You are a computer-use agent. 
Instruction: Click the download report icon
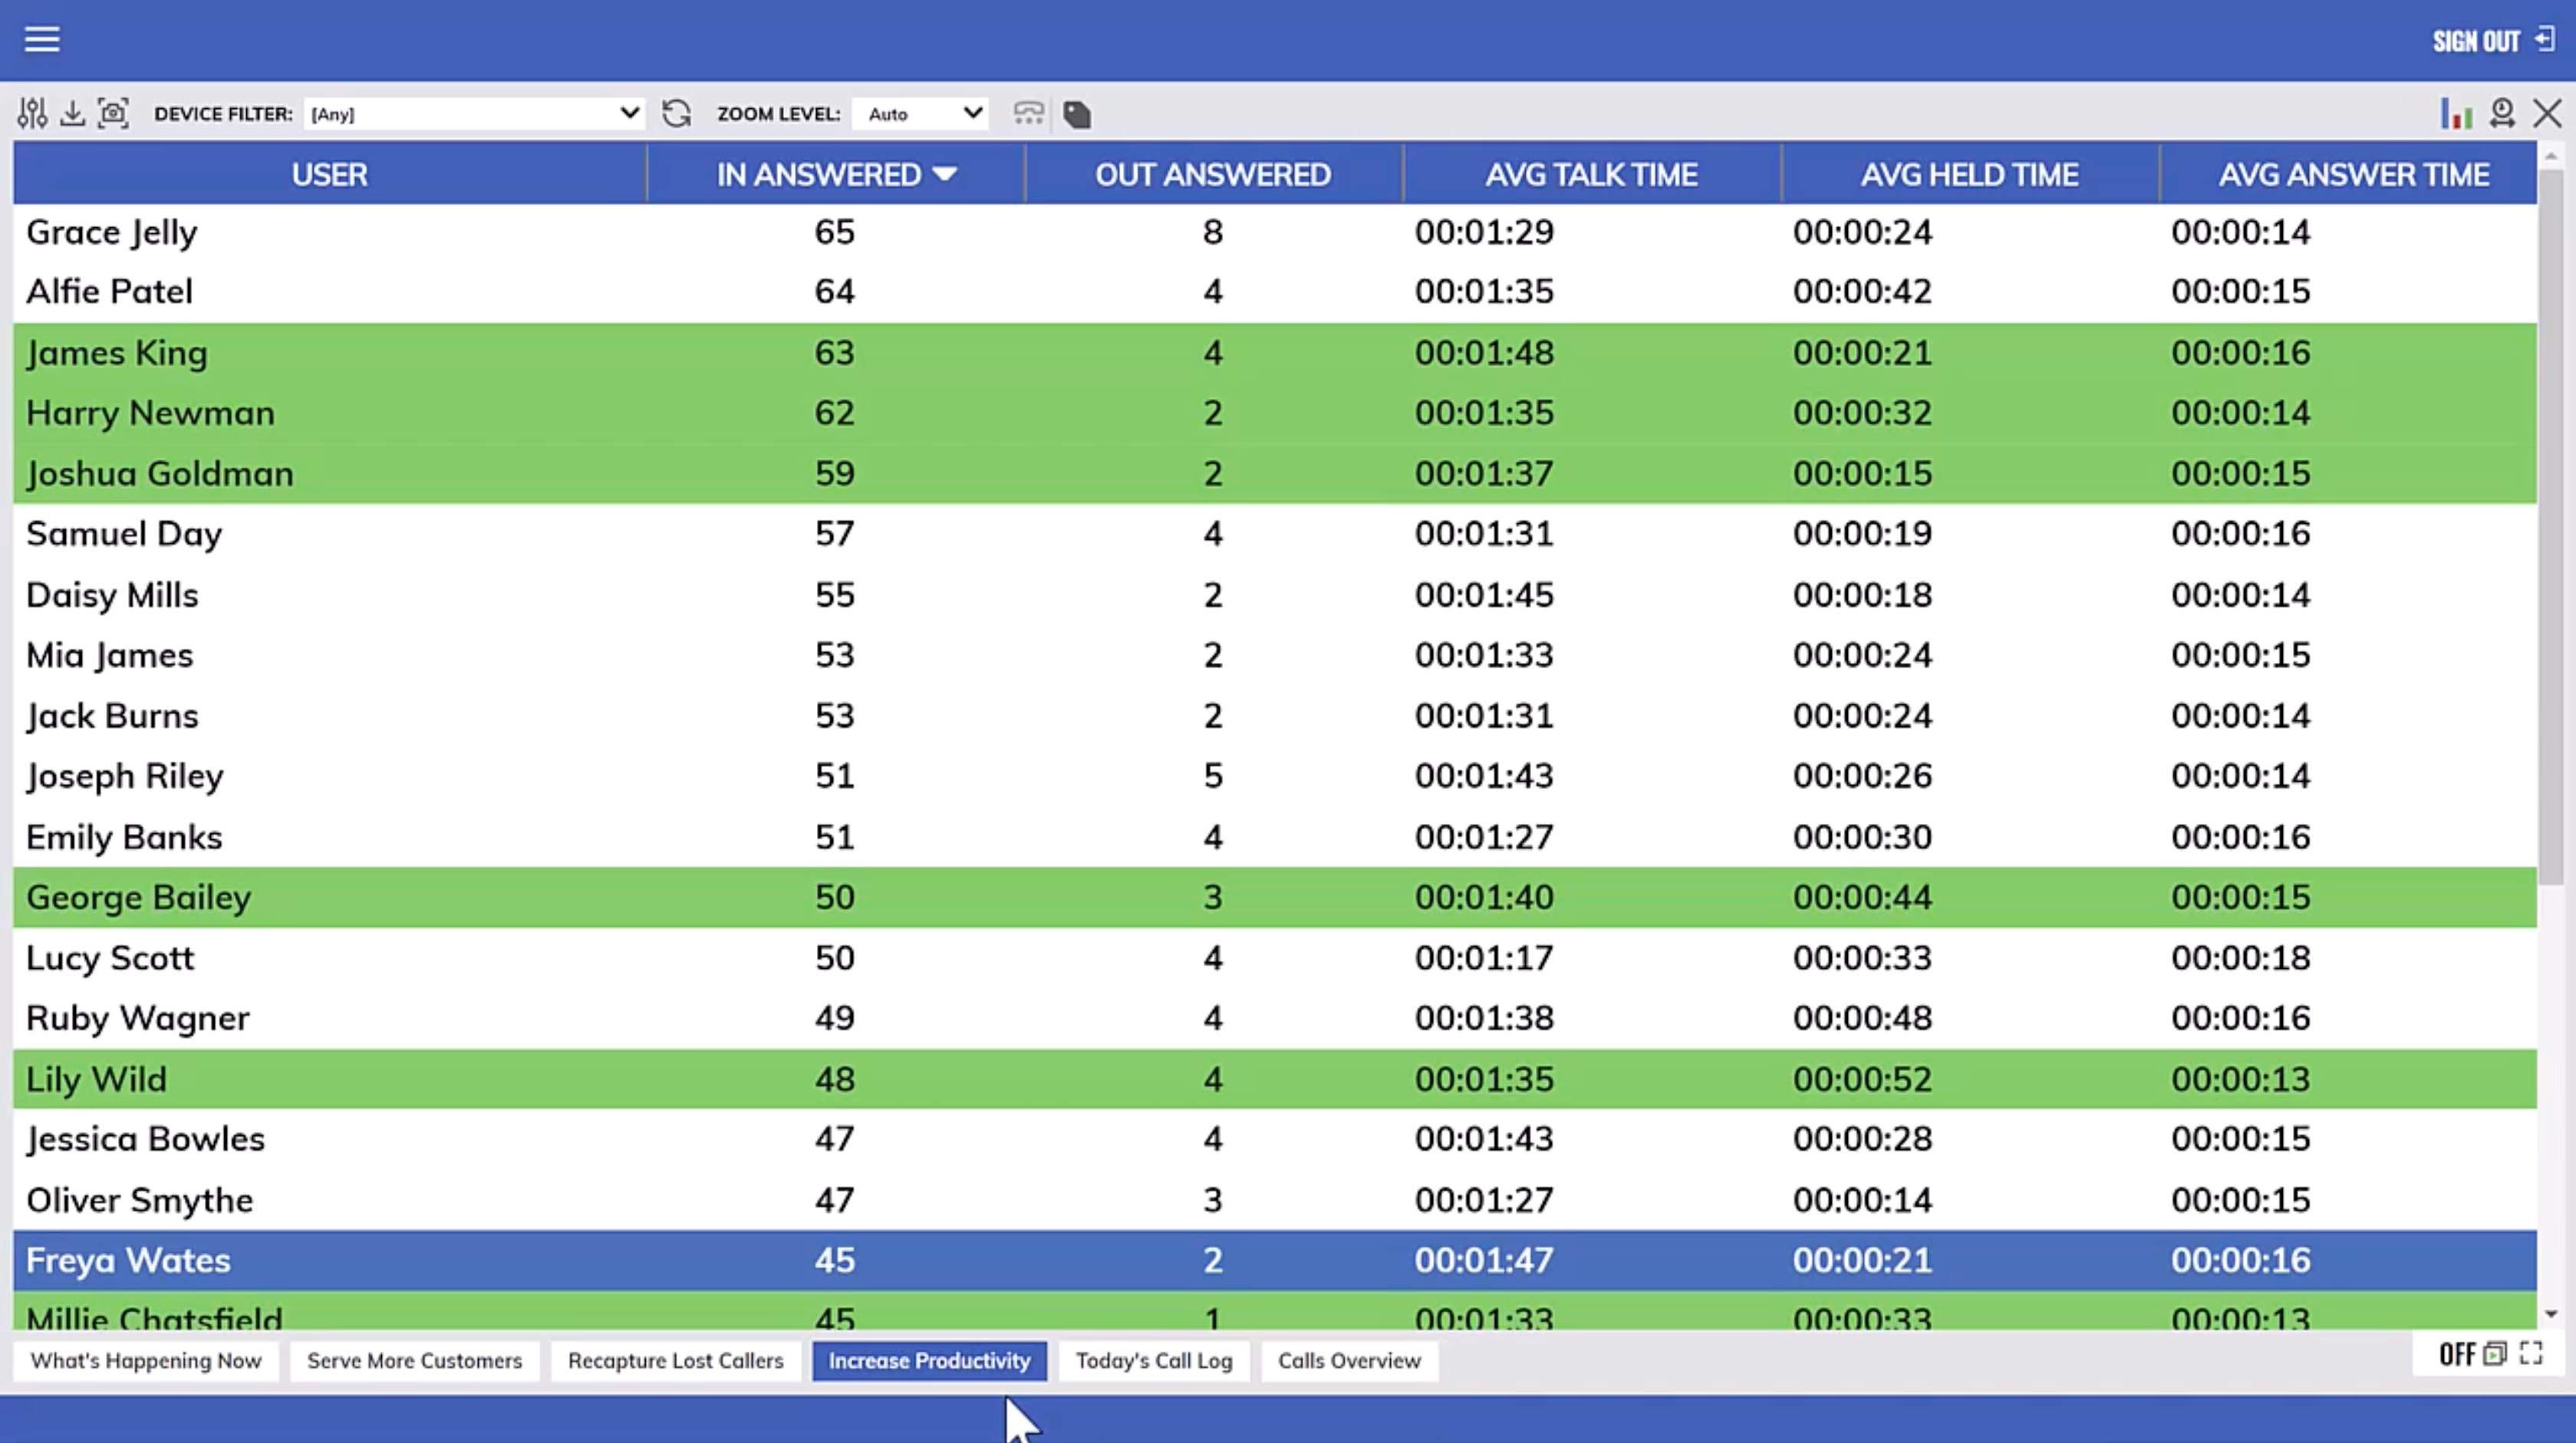click(72, 114)
